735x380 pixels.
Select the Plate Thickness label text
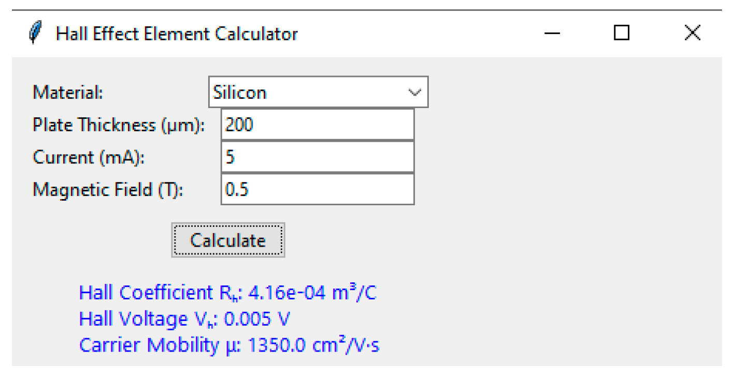point(119,124)
